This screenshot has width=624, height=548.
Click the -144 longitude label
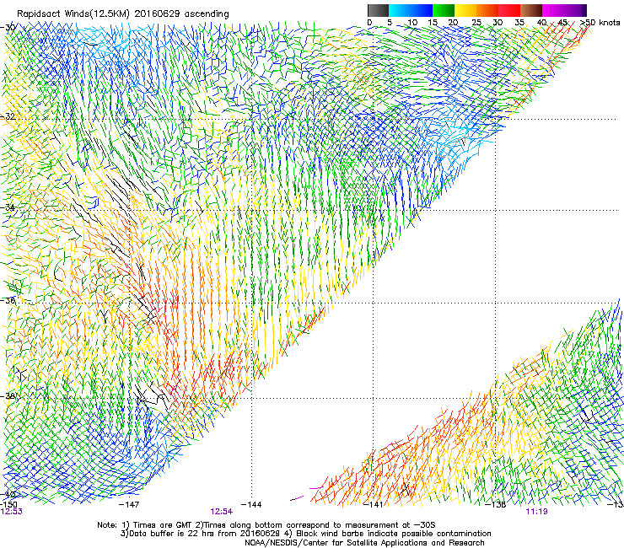[x=251, y=504]
